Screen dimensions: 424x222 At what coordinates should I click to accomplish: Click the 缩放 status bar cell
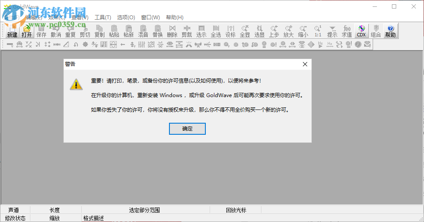55,218
